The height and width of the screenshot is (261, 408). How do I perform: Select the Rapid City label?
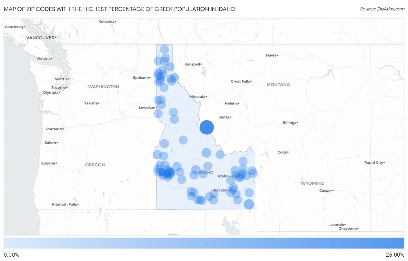click(374, 163)
